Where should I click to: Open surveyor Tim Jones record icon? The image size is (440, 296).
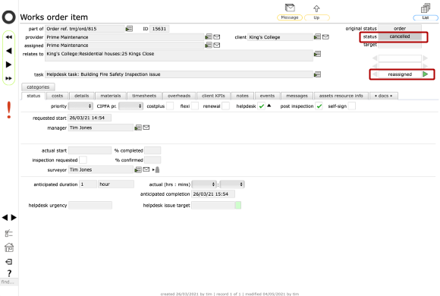click(x=138, y=169)
